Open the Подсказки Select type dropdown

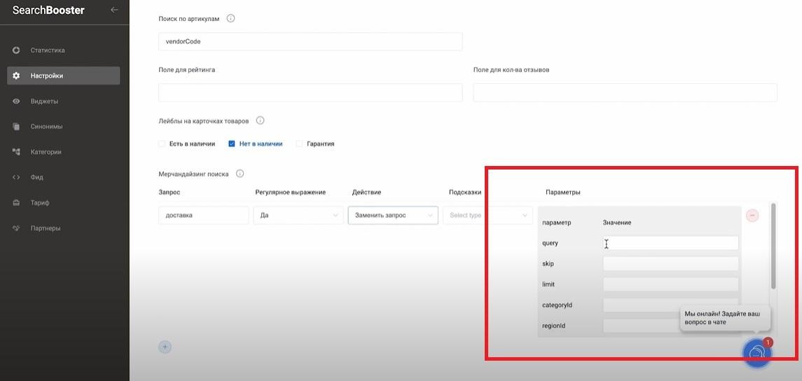(x=488, y=216)
